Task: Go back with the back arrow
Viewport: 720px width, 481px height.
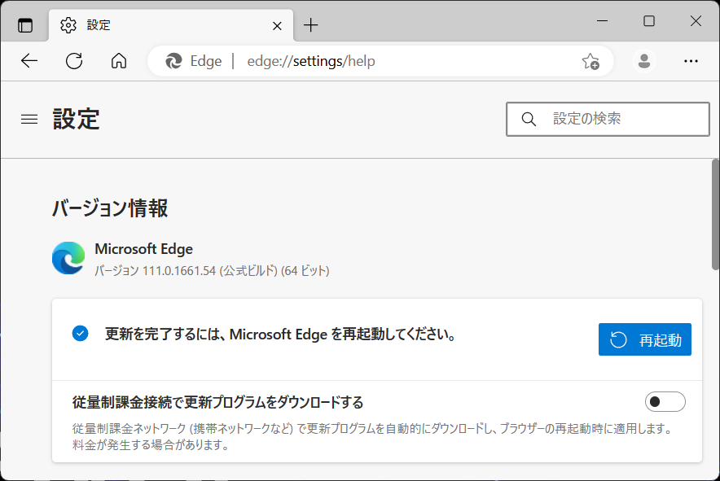Action: [29, 60]
